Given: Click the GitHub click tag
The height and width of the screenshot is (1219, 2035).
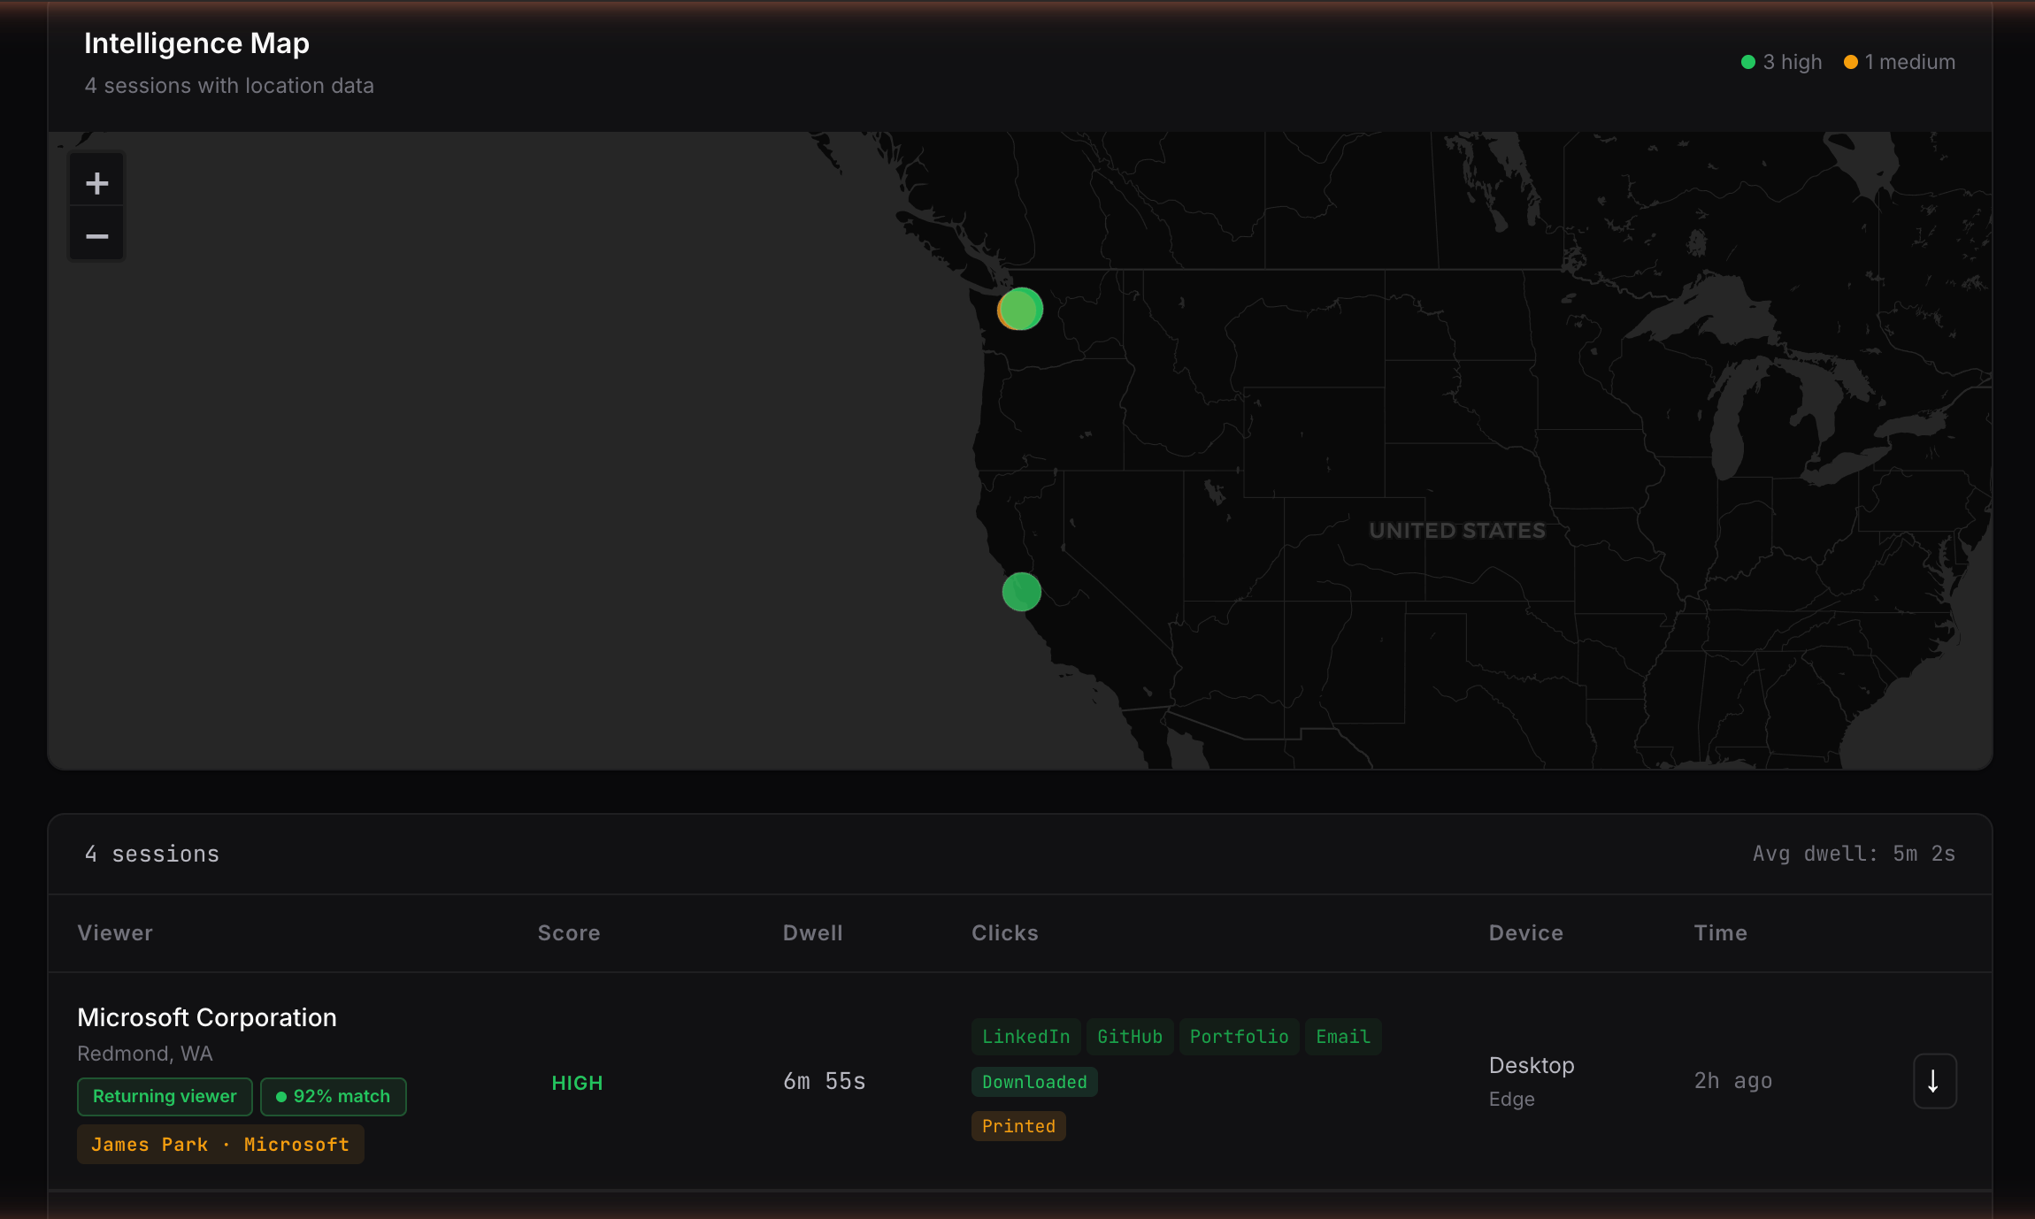Looking at the screenshot, I should pos(1130,1037).
